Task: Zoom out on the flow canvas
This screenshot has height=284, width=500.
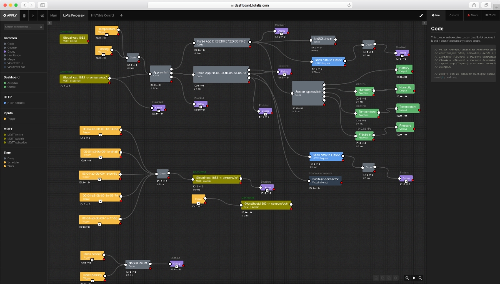Action: pos(420,278)
